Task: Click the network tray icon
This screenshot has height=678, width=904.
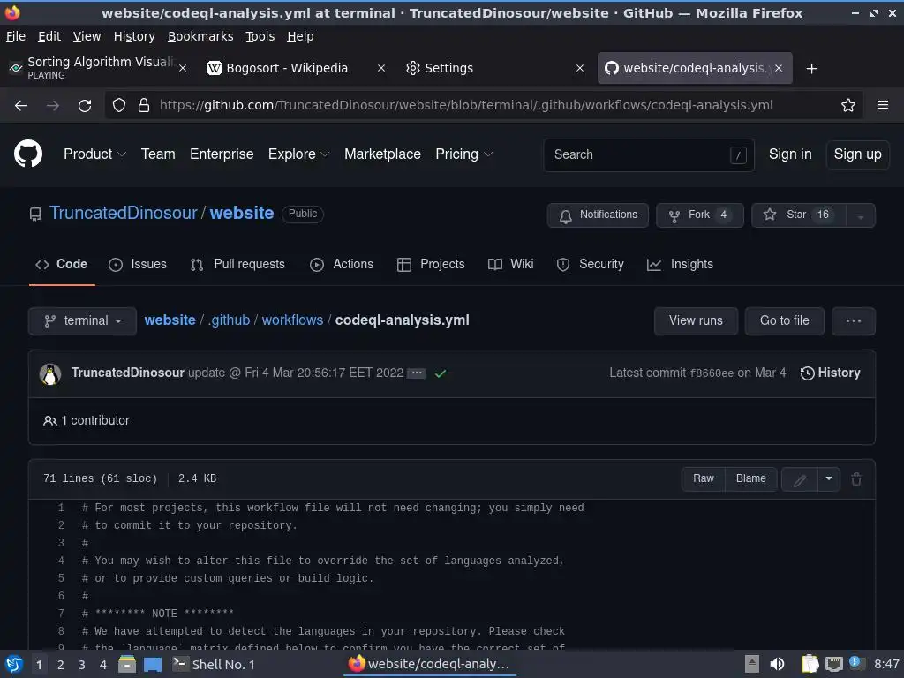Action: [833, 664]
